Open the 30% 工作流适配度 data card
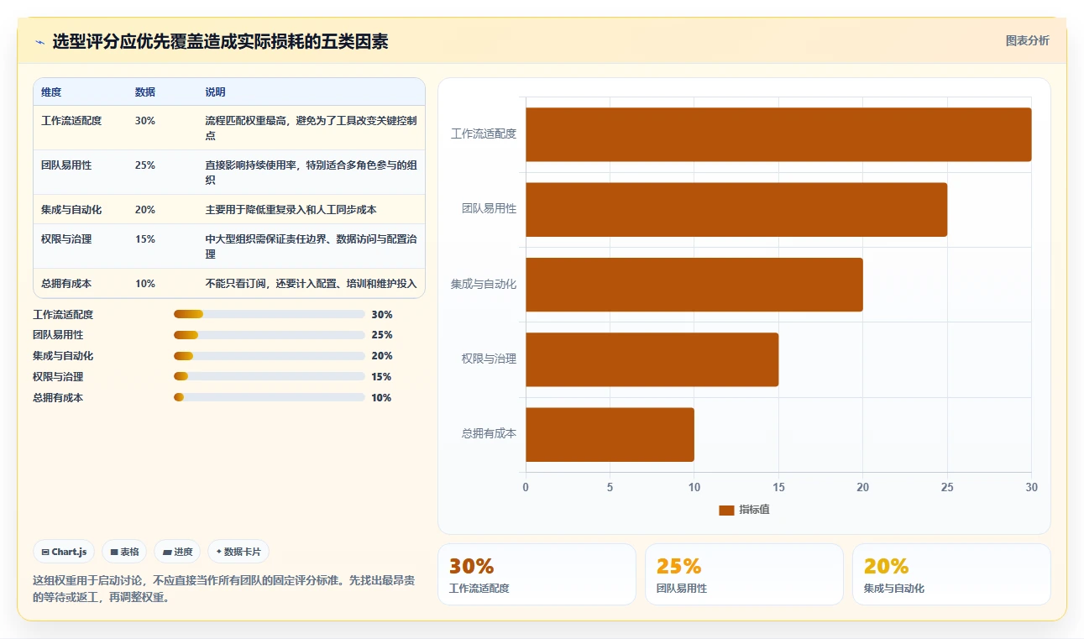 tap(537, 574)
